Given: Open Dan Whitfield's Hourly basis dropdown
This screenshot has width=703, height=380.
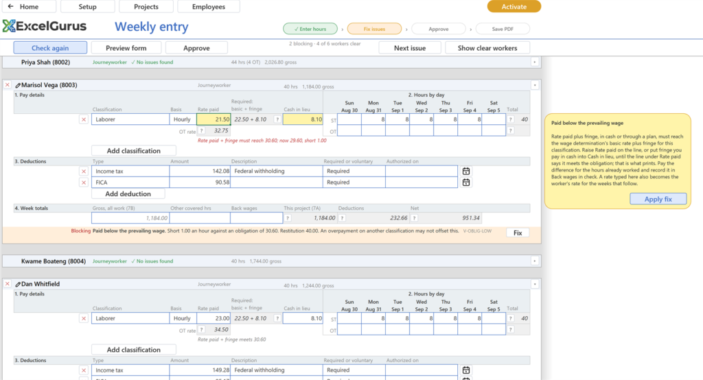Looking at the screenshot, I should pos(183,318).
